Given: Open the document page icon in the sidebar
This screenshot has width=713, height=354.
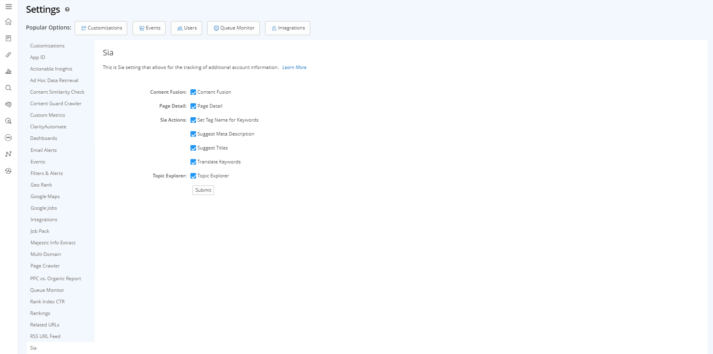Looking at the screenshot, I should [8, 38].
